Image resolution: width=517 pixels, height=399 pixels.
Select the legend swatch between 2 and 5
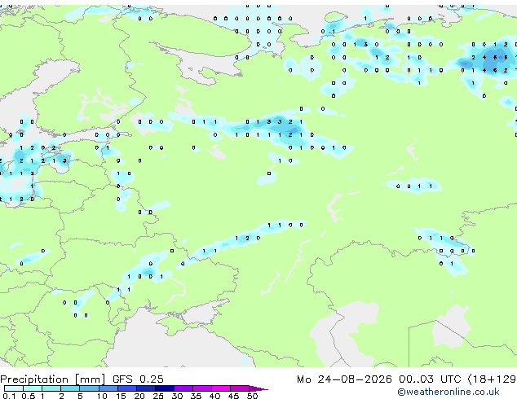pyautogui.click(x=70, y=388)
